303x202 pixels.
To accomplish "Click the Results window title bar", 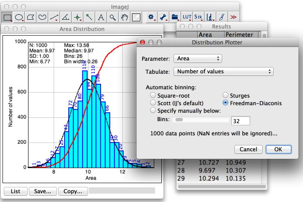I will (222, 26).
